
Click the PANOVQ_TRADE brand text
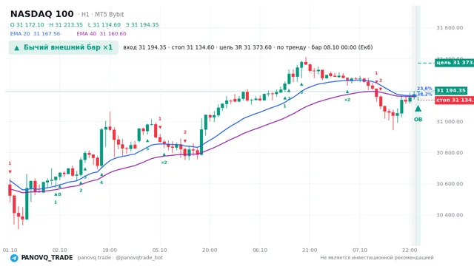47,258
